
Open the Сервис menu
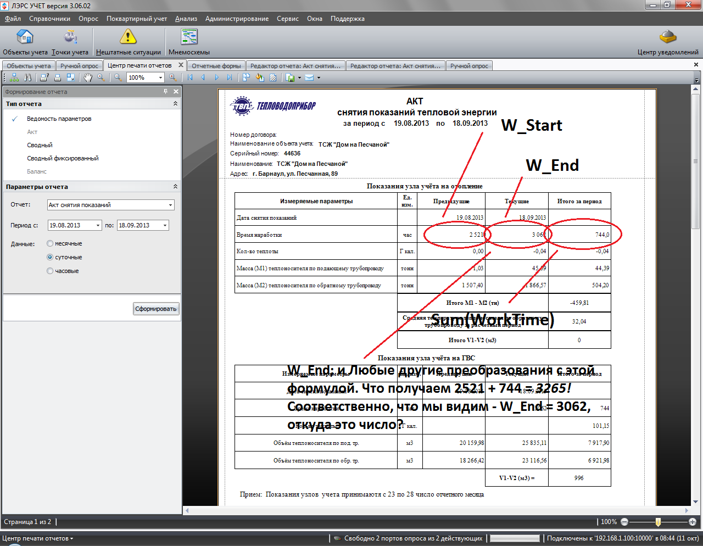point(288,19)
